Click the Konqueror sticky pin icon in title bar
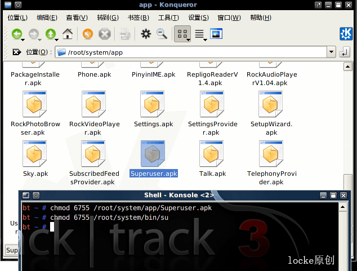The width and height of the screenshot is (357, 271). pos(18,5)
